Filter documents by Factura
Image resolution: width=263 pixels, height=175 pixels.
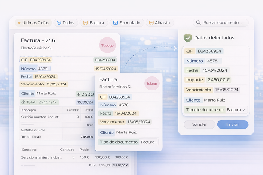(x=94, y=23)
